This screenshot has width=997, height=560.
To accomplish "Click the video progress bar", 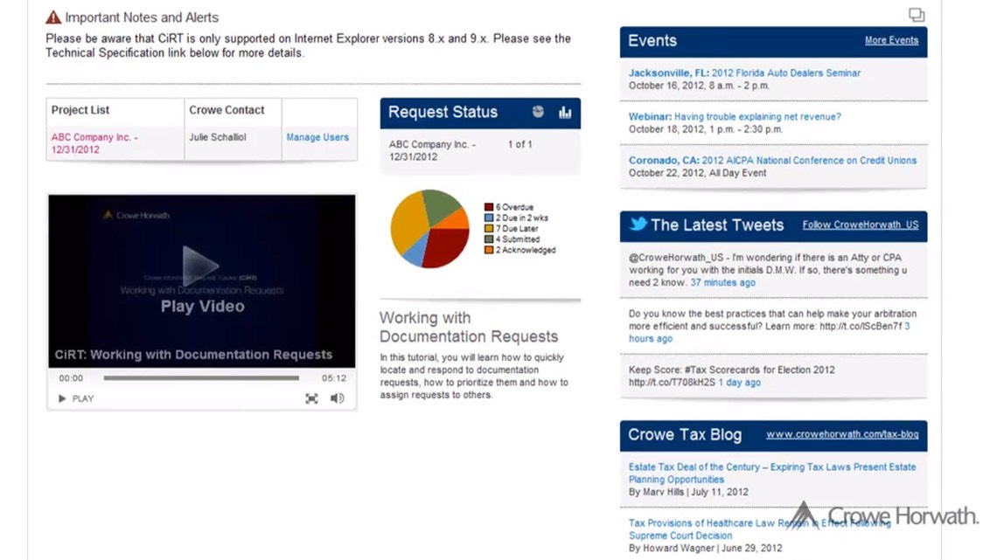I will click(x=201, y=378).
